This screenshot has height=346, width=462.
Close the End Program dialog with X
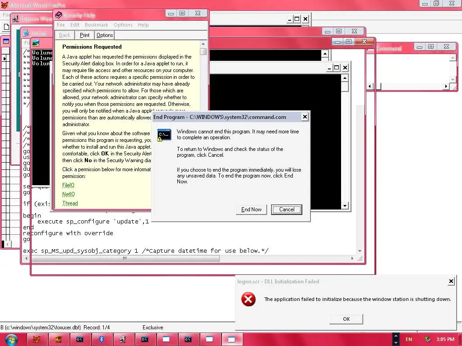point(305,117)
